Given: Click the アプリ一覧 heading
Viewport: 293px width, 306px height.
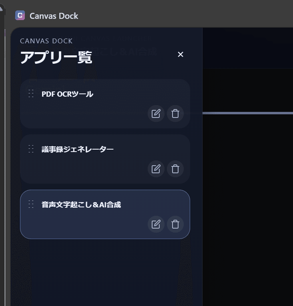Looking at the screenshot, I should [56, 57].
